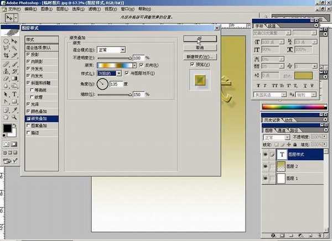Viewport: 332px width, 241px height.
Task: Select the Move tool in options bar
Action: pyautogui.click(x=10, y=18)
